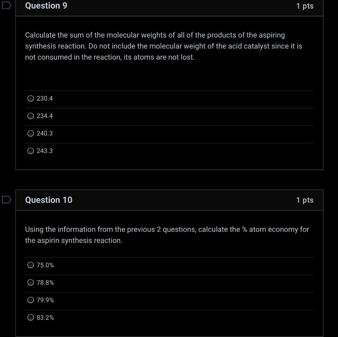Select the radio button for answer 240.3

(31, 133)
